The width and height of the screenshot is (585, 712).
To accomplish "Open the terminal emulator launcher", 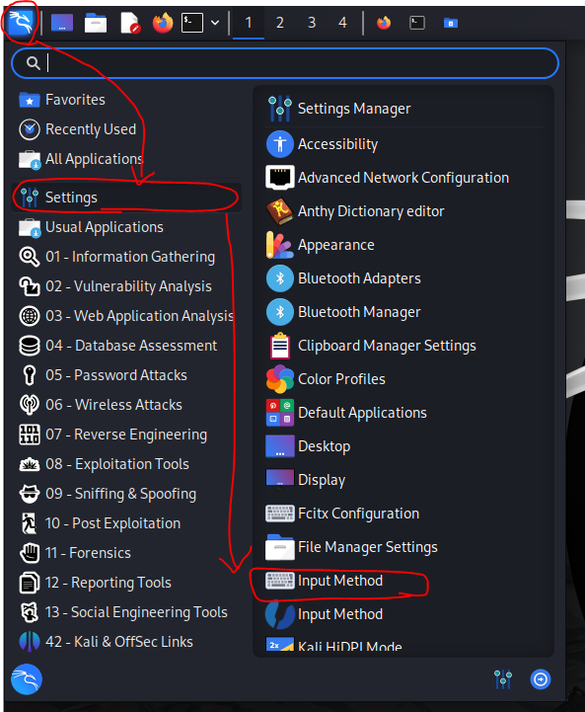I will pyautogui.click(x=192, y=23).
